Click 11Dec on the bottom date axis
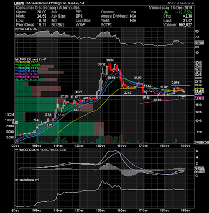Image resolution: width=209 pixels, height=213 pixels. [58, 210]
